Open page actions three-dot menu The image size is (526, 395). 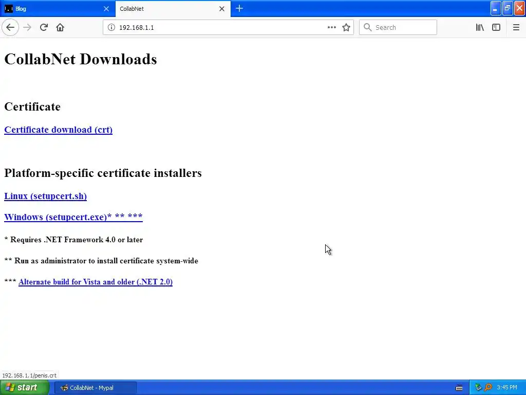[x=331, y=27]
